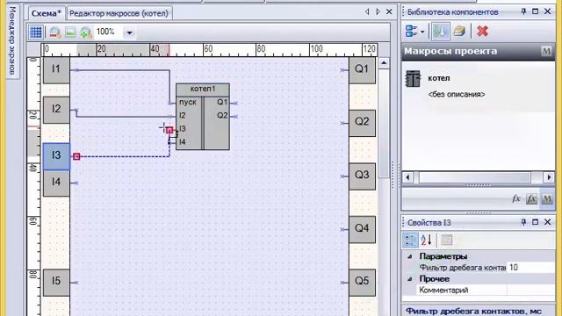Viewport: 562px width, 316px height.
Task: Click the Комментарий value field
Action: click(x=530, y=290)
